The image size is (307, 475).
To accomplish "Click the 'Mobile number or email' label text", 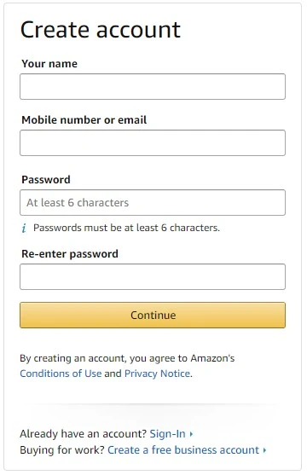I will 84,120.
